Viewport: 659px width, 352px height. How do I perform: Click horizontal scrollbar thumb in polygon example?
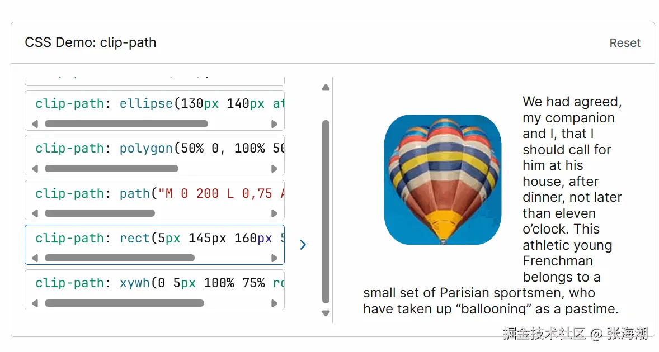[111, 169]
